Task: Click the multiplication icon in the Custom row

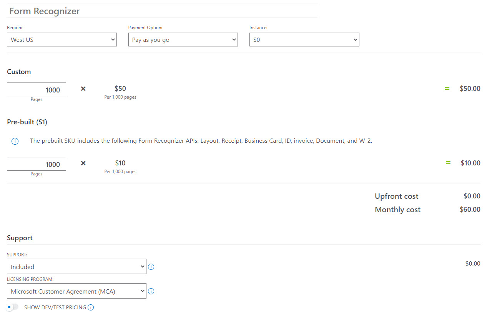Action: [x=83, y=89]
